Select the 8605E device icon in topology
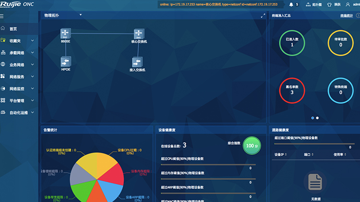This screenshot has width=360, height=202. pyautogui.click(x=65, y=34)
